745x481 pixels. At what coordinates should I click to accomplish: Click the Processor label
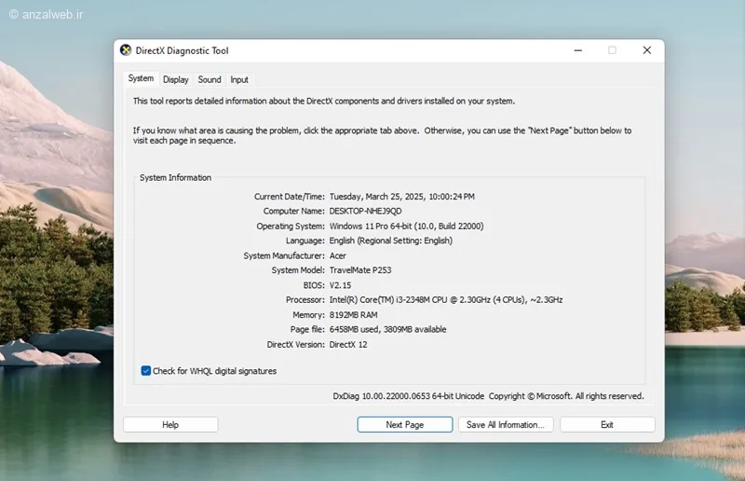point(305,300)
